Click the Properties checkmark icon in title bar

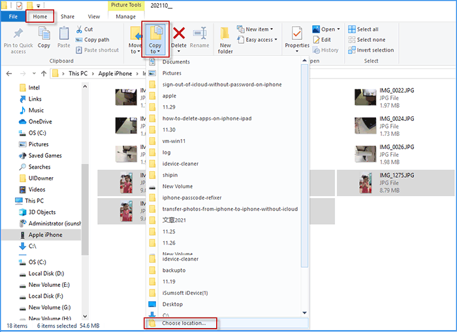19,5
